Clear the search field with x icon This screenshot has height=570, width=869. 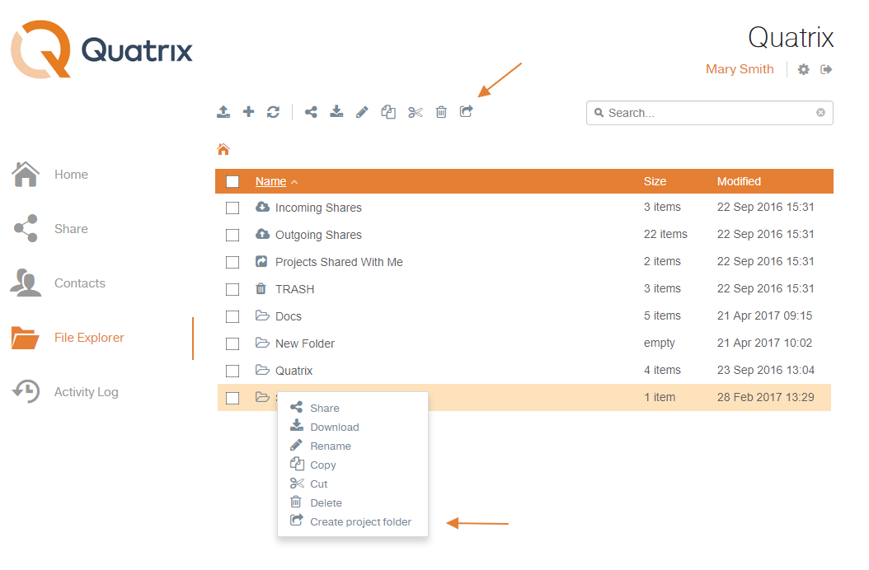pyautogui.click(x=821, y=113)
